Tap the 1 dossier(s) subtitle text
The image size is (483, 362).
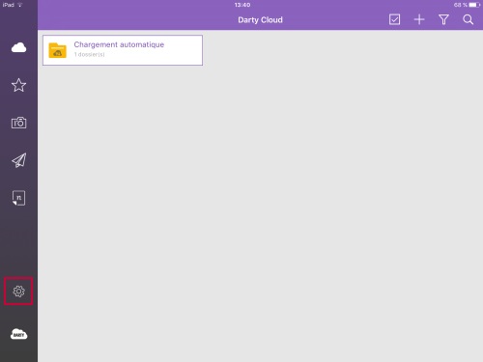click(x=90, y=54)
